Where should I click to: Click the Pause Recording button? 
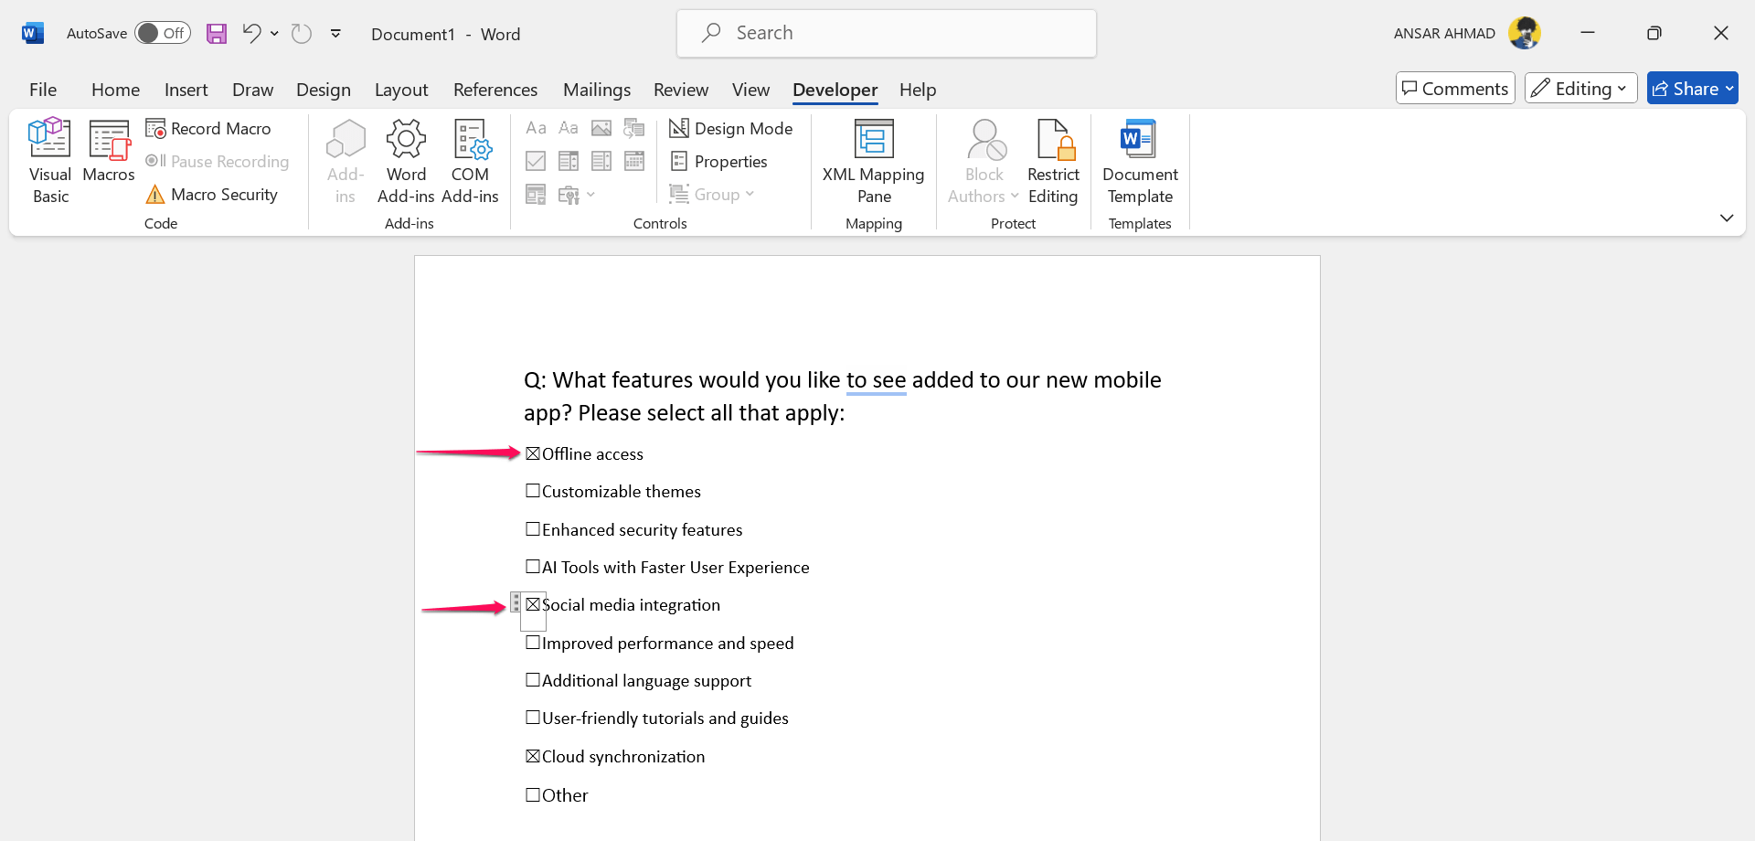tap(218, 162)
